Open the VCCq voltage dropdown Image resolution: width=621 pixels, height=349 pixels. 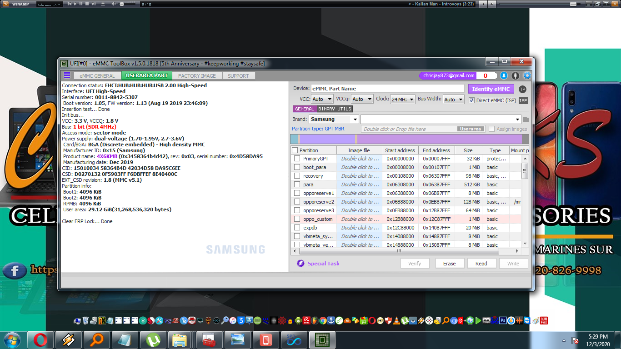(x=362, y=99)
